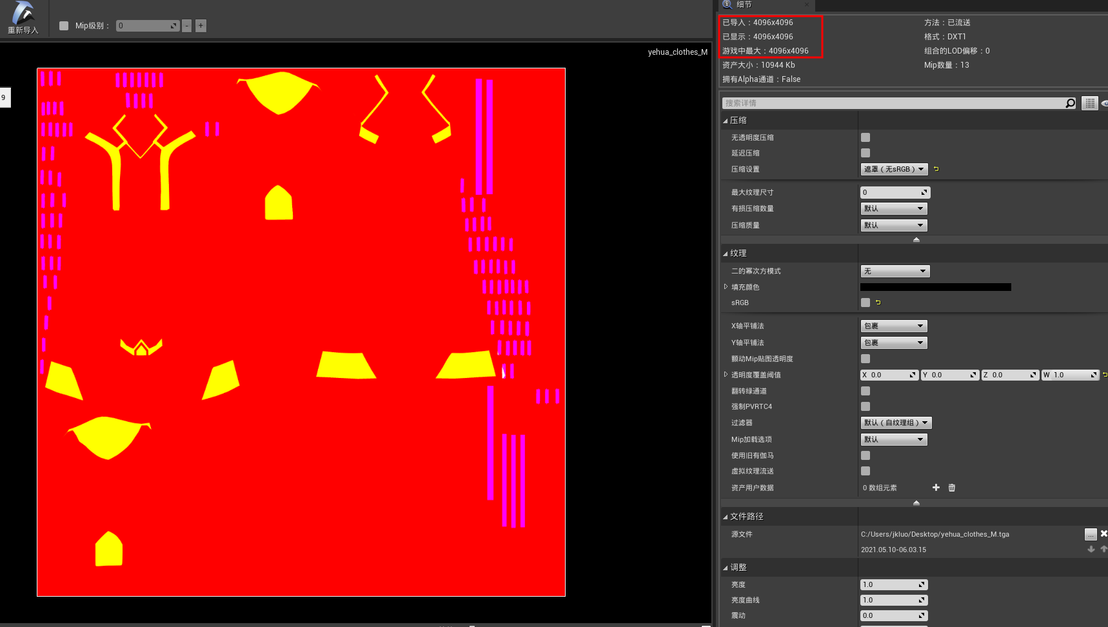Enable the Mip级别 checkbox
Screen dimensions: 1108x627
(64, 26)
